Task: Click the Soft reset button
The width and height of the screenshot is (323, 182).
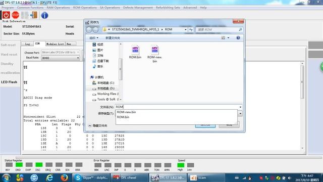Action: pyautogui.click(x=8, y=45)
